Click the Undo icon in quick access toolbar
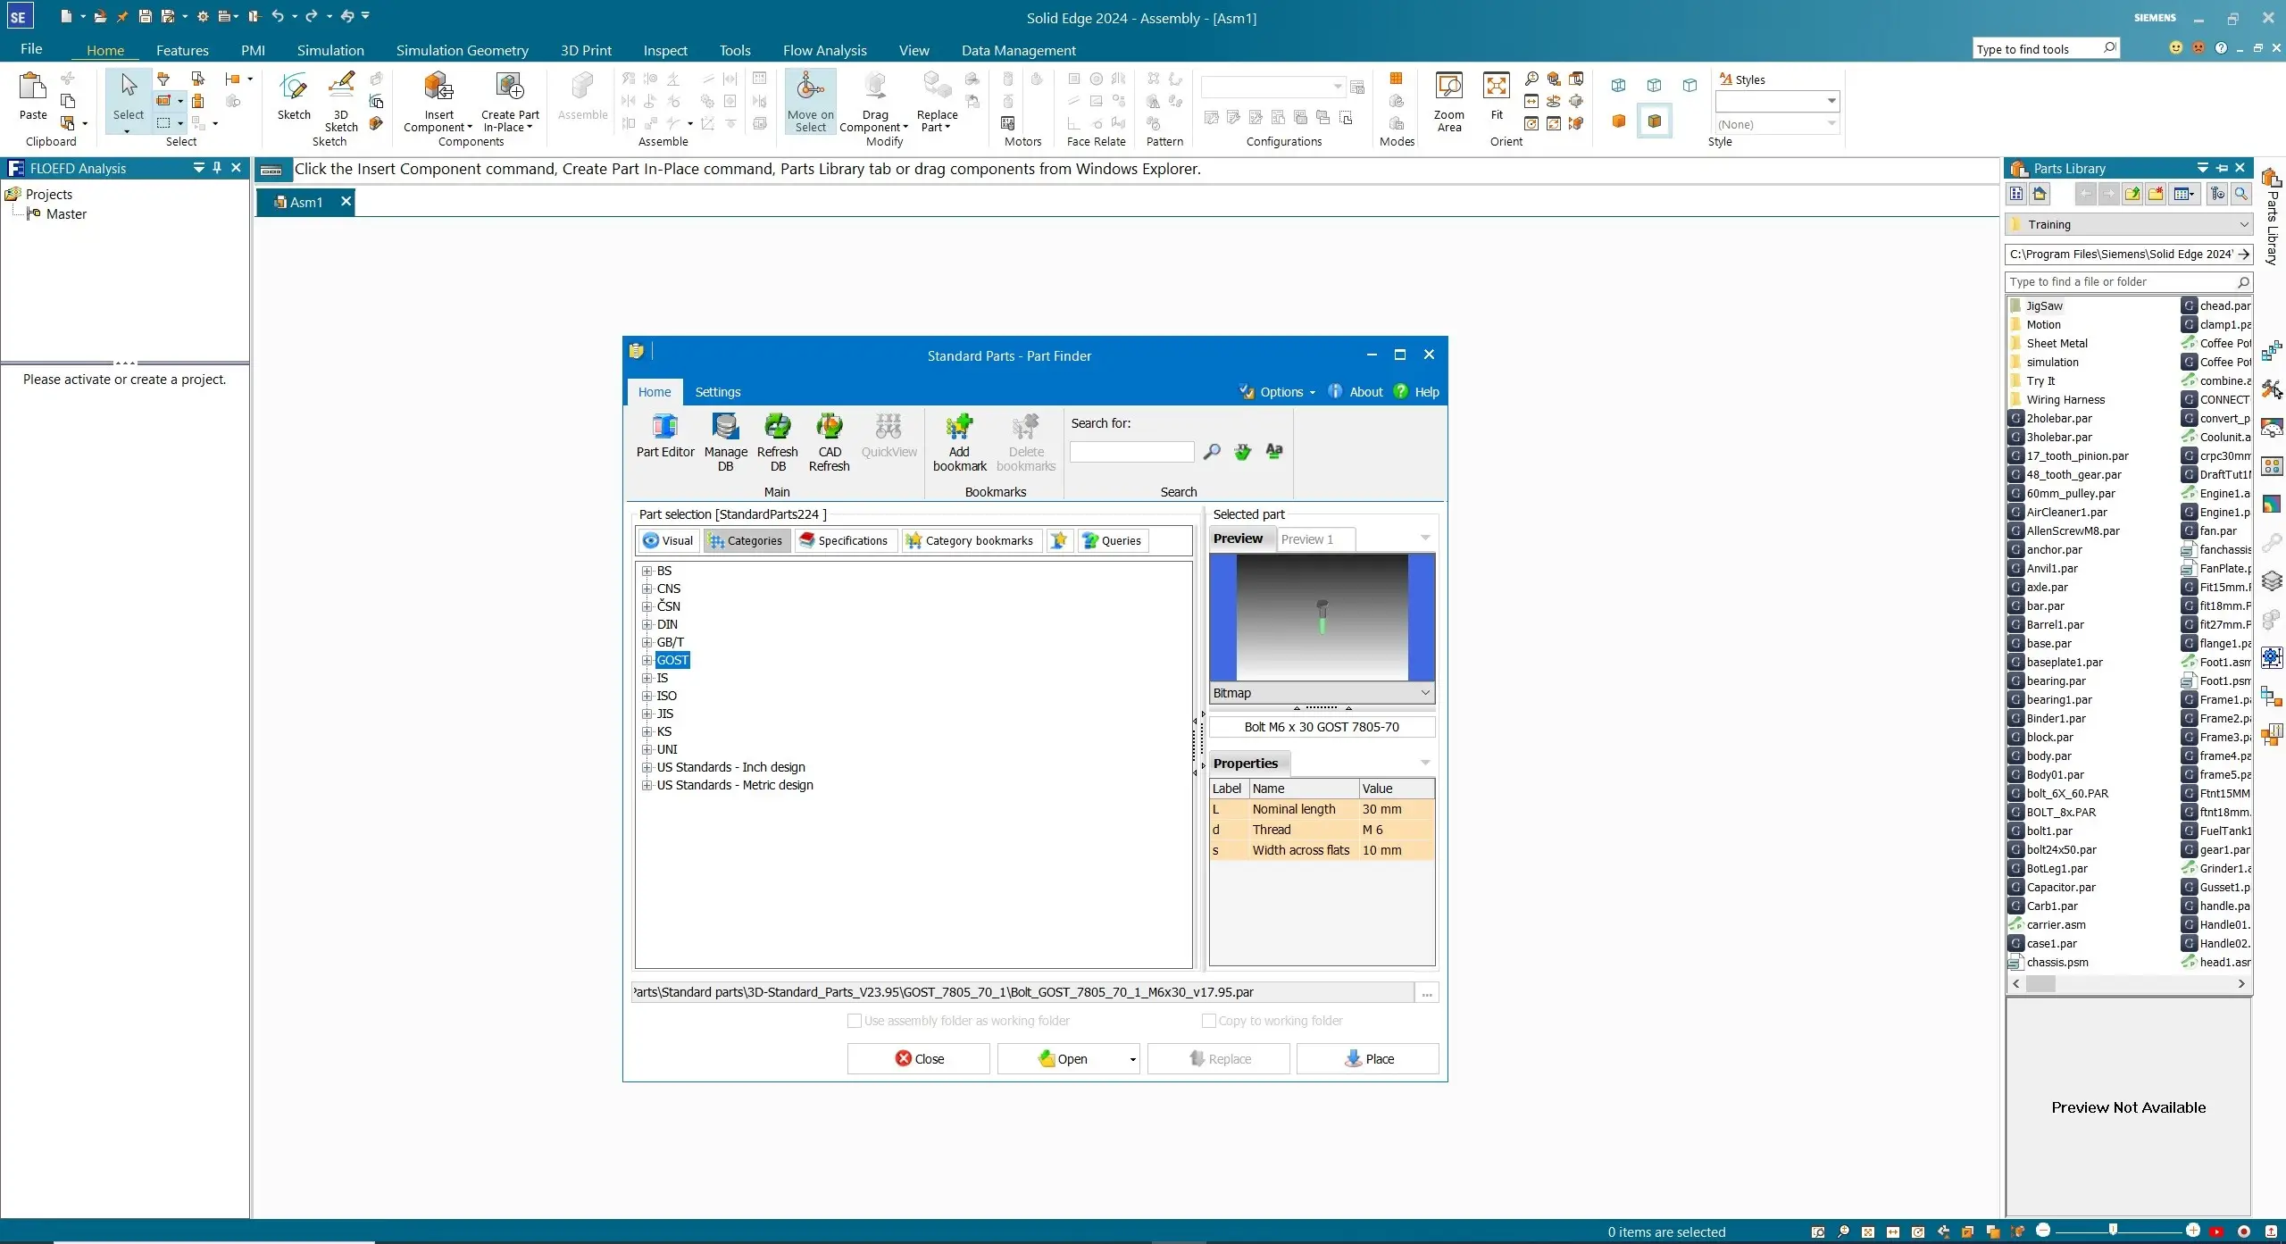 click(x=278, y=16)
